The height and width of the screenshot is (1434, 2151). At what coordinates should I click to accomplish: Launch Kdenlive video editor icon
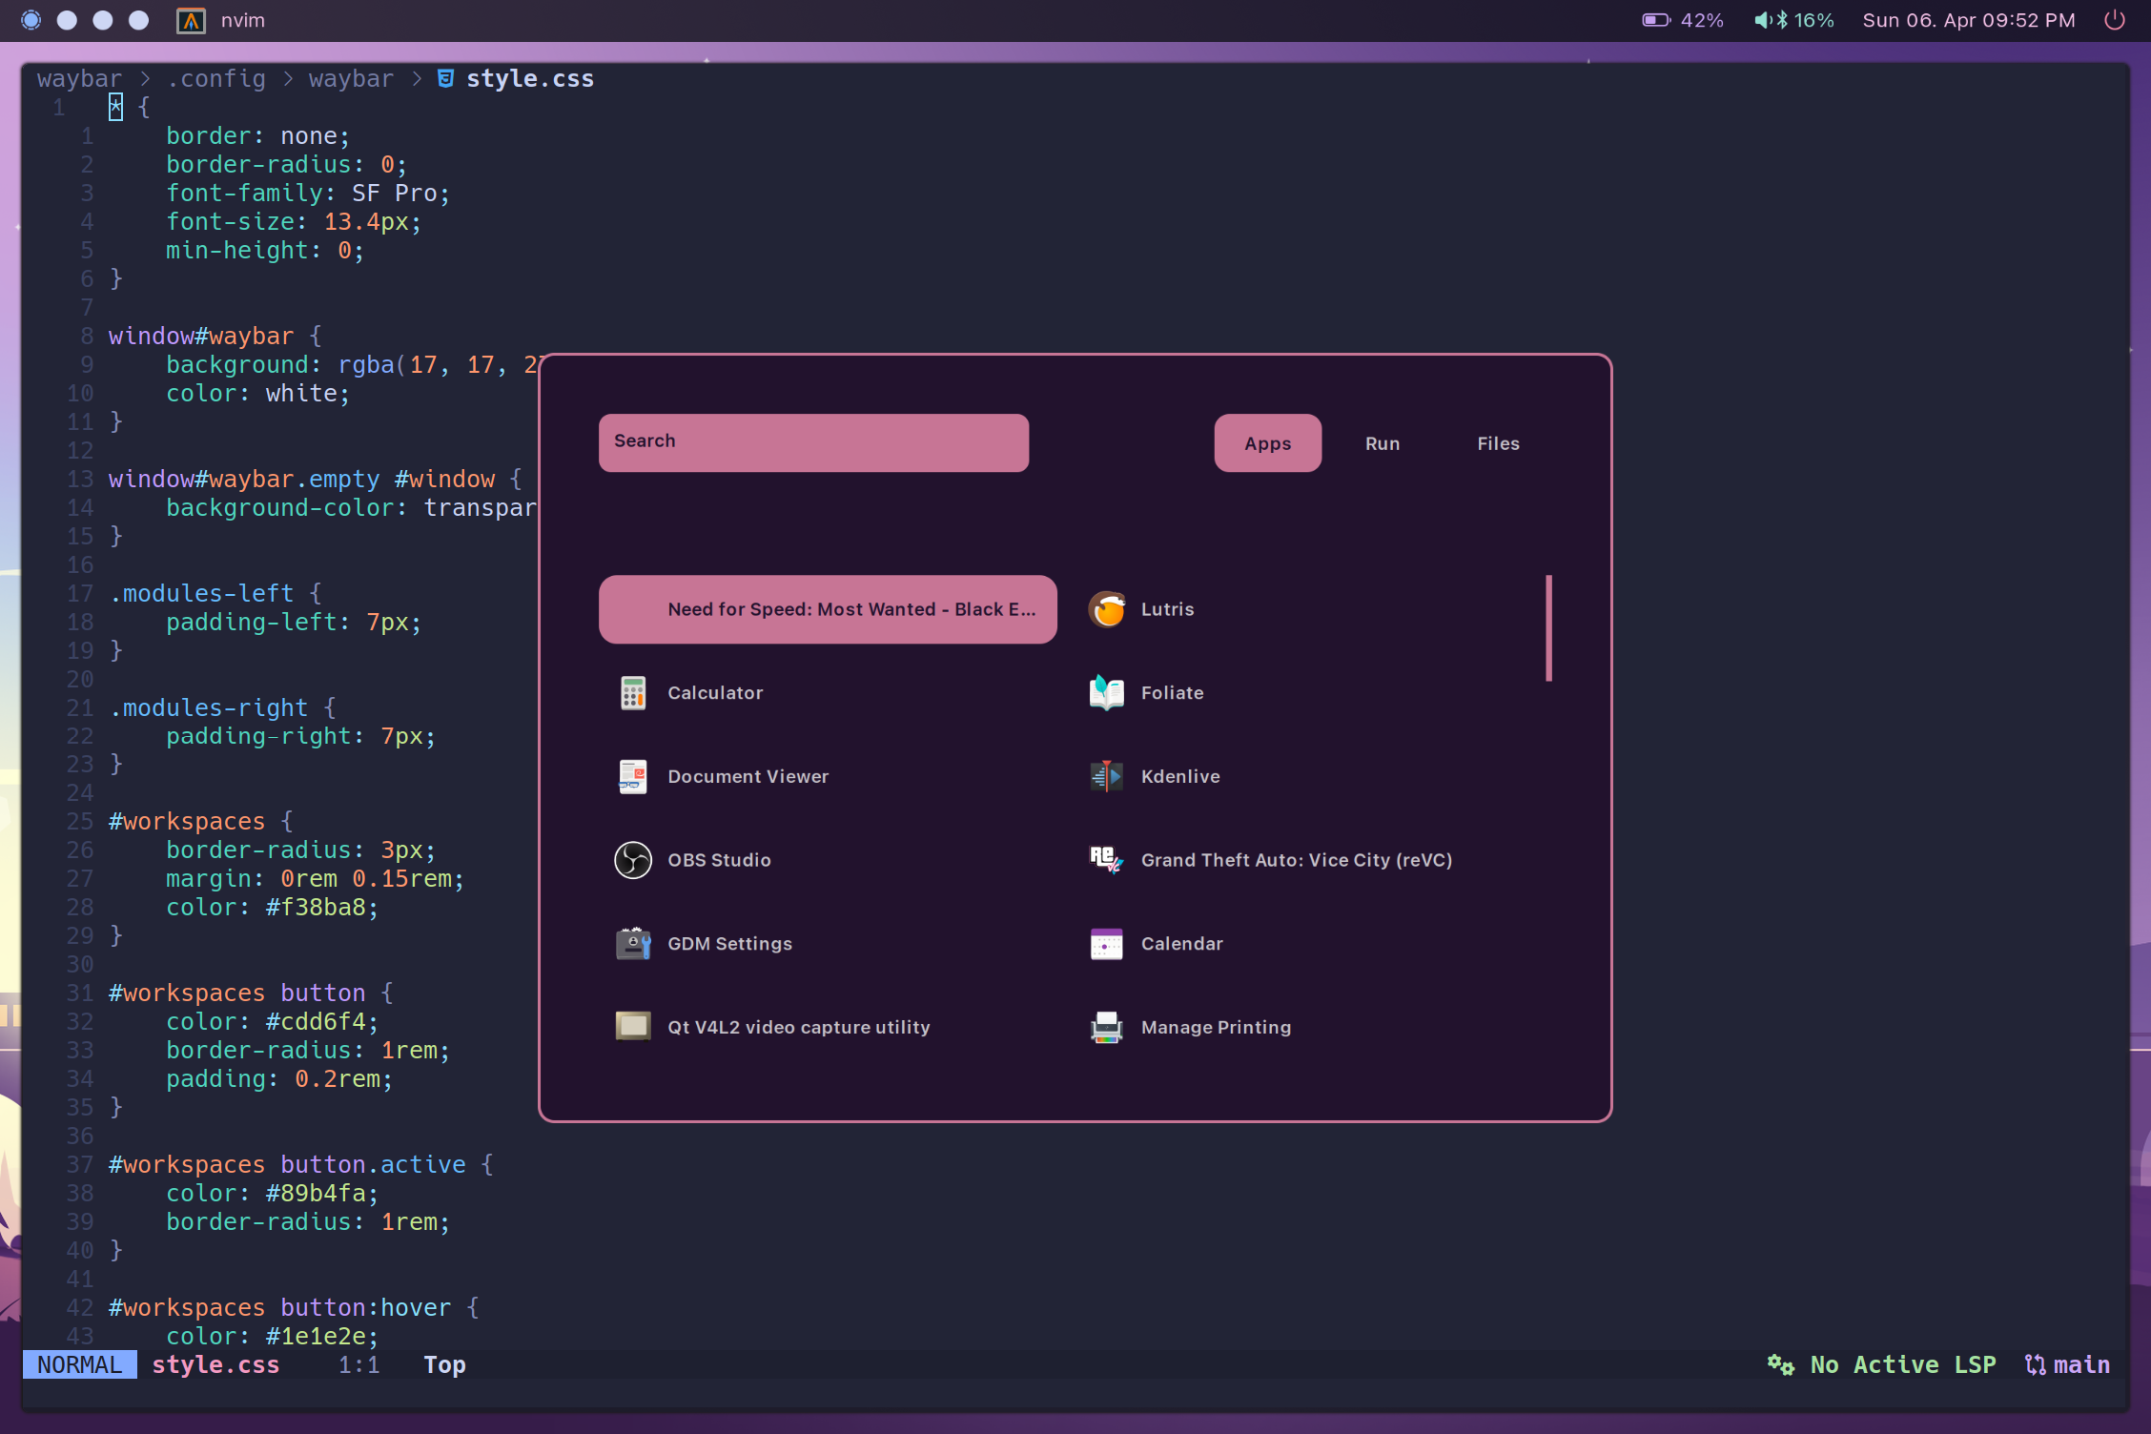click(1106, 776)
